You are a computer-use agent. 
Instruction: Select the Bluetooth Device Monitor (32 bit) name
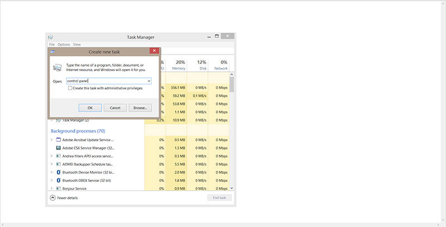coord(88,172)
